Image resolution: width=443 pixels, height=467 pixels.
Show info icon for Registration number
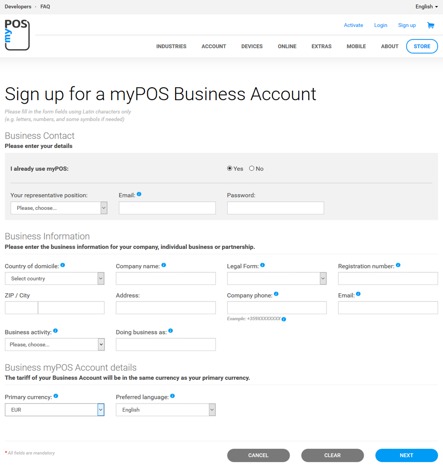pyautogui.click(x=398, y=265)
